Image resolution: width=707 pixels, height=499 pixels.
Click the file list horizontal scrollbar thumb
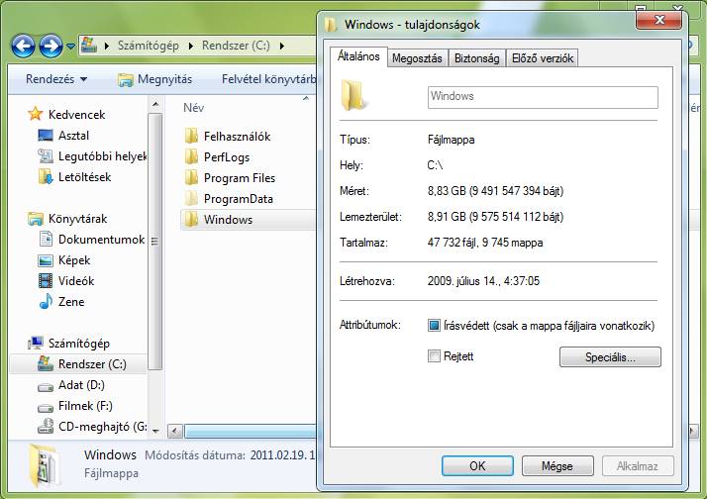click(251, 431)
